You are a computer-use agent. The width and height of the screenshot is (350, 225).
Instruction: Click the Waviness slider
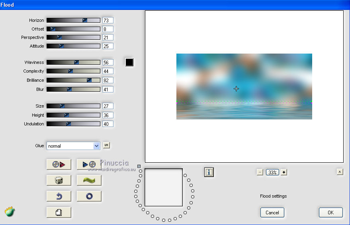click(x=73, y=62)
